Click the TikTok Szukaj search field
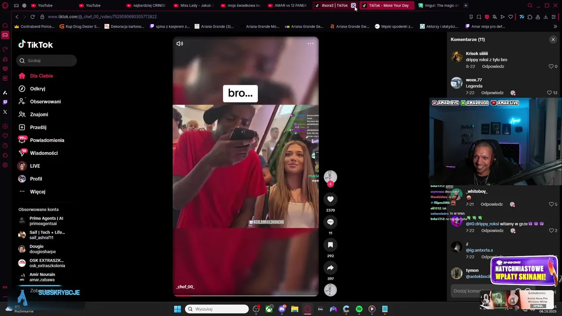Image resolution: width=562 pixels, height=316 pixels. (47, 61)
